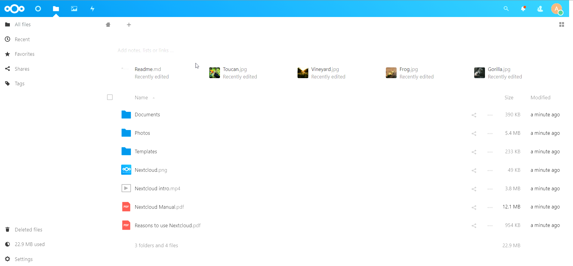Viewport: 573px width, 266px height.
Task: Share Nextcloud.png
Action: pos(474,170)
